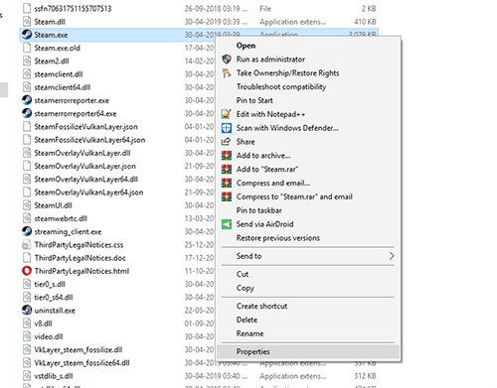
Task: Click the WinRAR icon beside Compress and email
Action: (227, 183)
